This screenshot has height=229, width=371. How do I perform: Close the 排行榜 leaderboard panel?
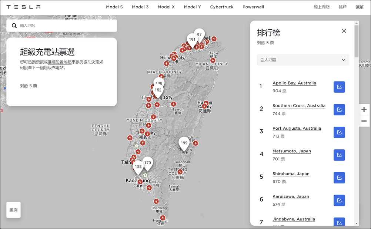(x=344, y=31)
